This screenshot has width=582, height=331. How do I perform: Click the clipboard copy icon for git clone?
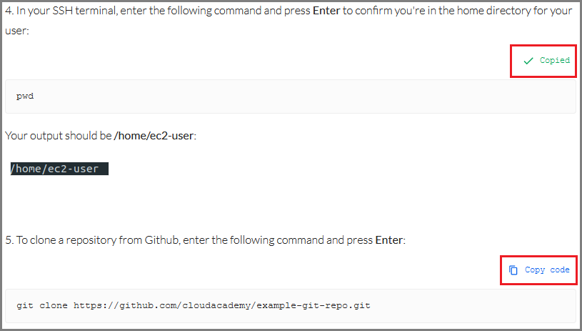coord(513,270)
